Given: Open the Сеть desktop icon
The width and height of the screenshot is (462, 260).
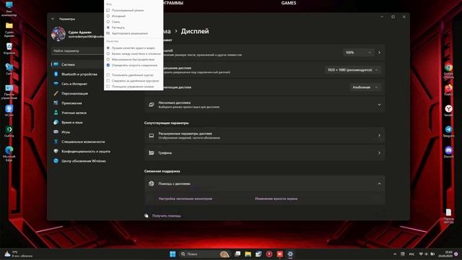Looking at the screenshot, I should [9, 69].
